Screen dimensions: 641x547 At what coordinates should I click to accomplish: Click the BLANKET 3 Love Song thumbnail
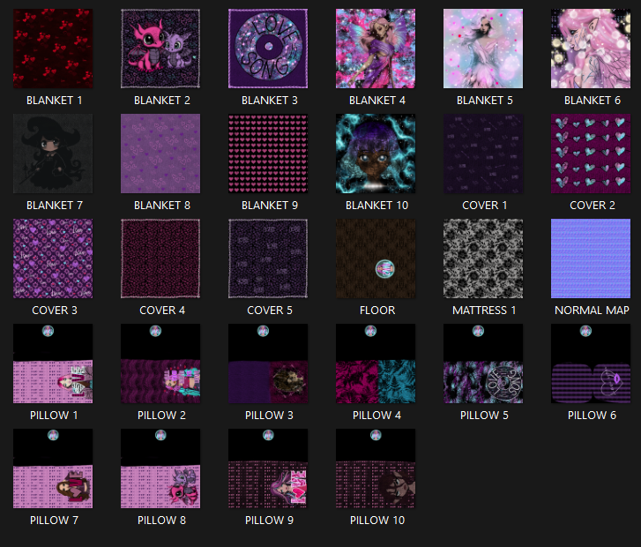coord(269,49)
